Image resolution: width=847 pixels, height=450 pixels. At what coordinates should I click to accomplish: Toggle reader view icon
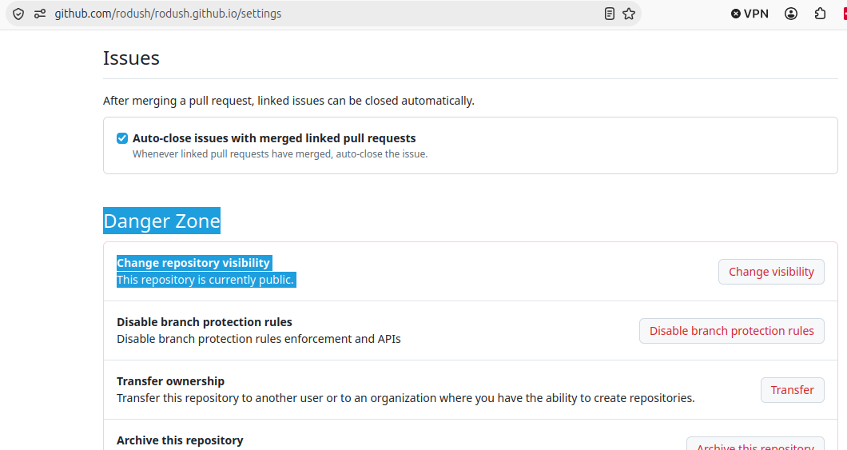610,14
